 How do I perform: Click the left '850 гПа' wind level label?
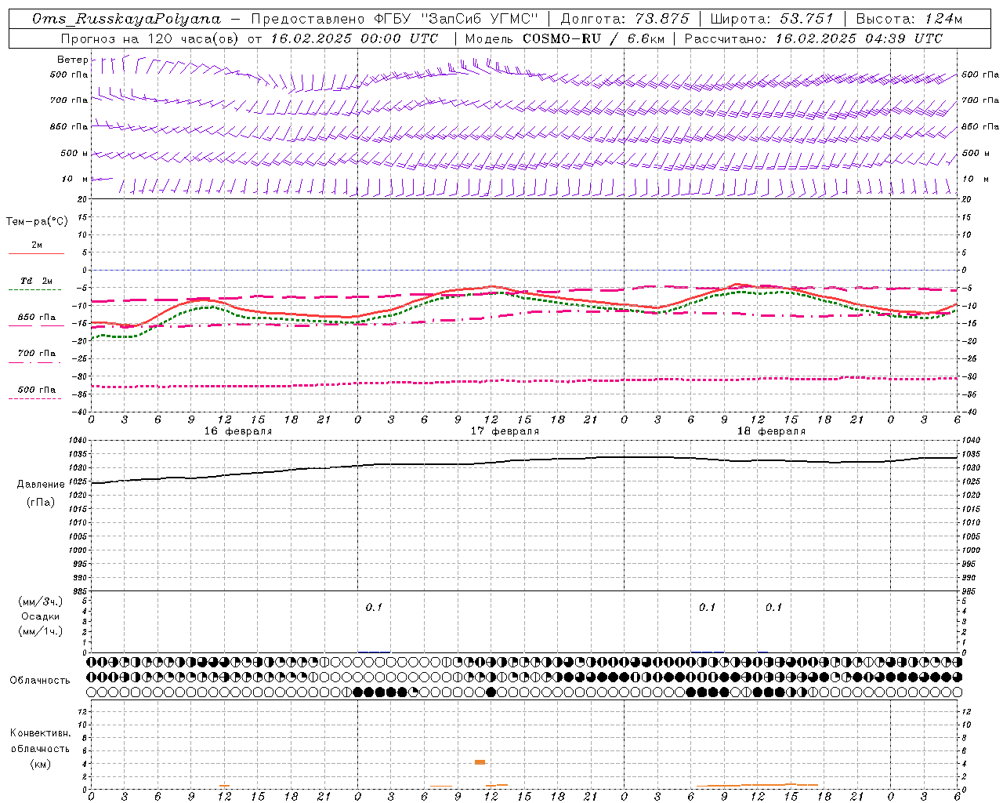coord(69,126)
